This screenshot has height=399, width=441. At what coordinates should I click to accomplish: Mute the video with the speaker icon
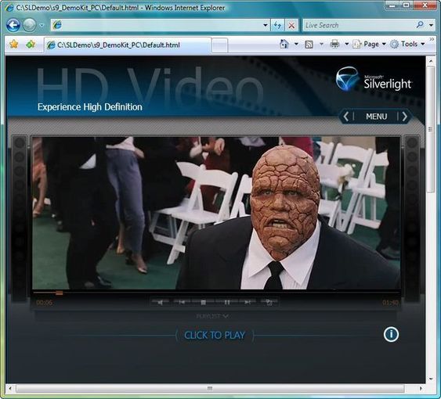click(x=160, y=302)
